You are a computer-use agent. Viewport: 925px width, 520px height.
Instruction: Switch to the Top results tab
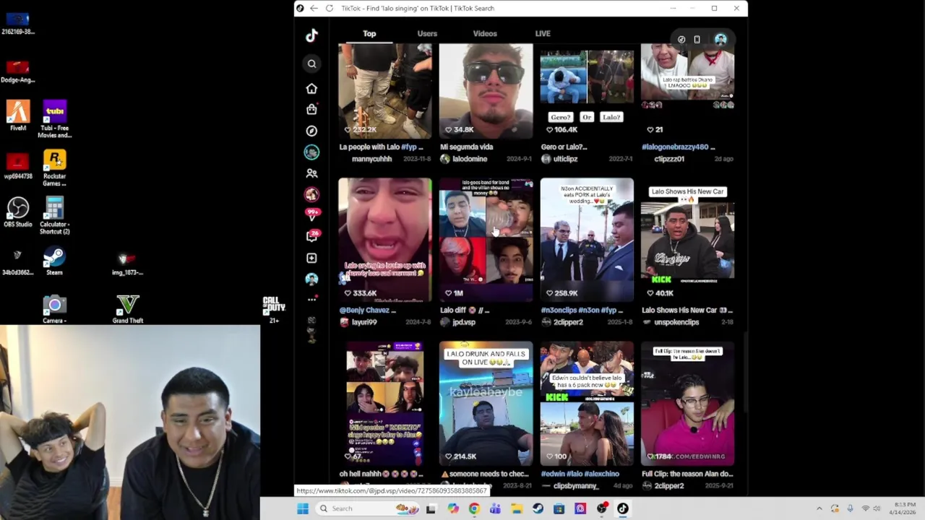(x=369, y=33)
